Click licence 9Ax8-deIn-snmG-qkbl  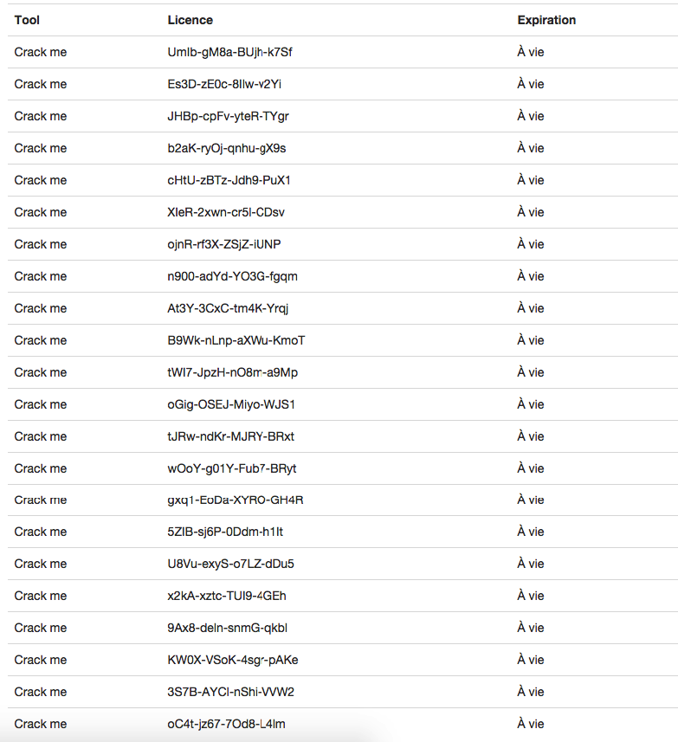pyautogui.click(x=228, y=628)
